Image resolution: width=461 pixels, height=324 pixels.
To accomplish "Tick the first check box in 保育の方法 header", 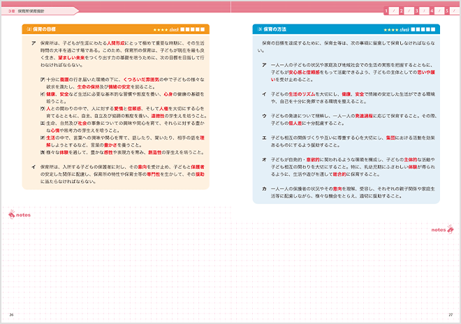I will point(413,29).
